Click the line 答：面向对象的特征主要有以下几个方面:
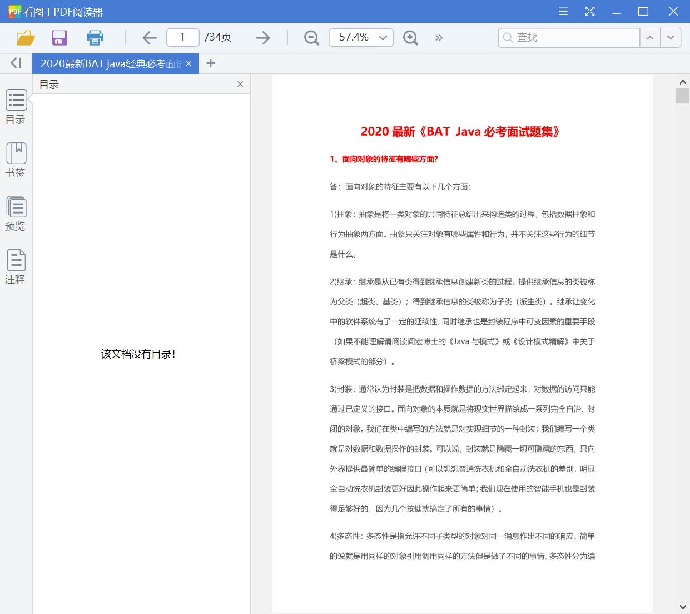The image size is (690, 614). (x=400, y=187)
